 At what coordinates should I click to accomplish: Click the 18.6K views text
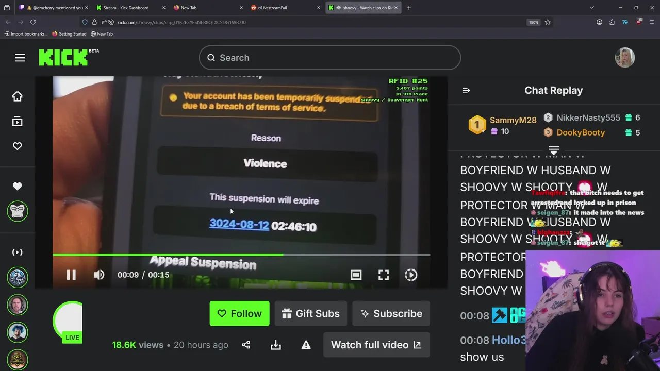[138, 345]
